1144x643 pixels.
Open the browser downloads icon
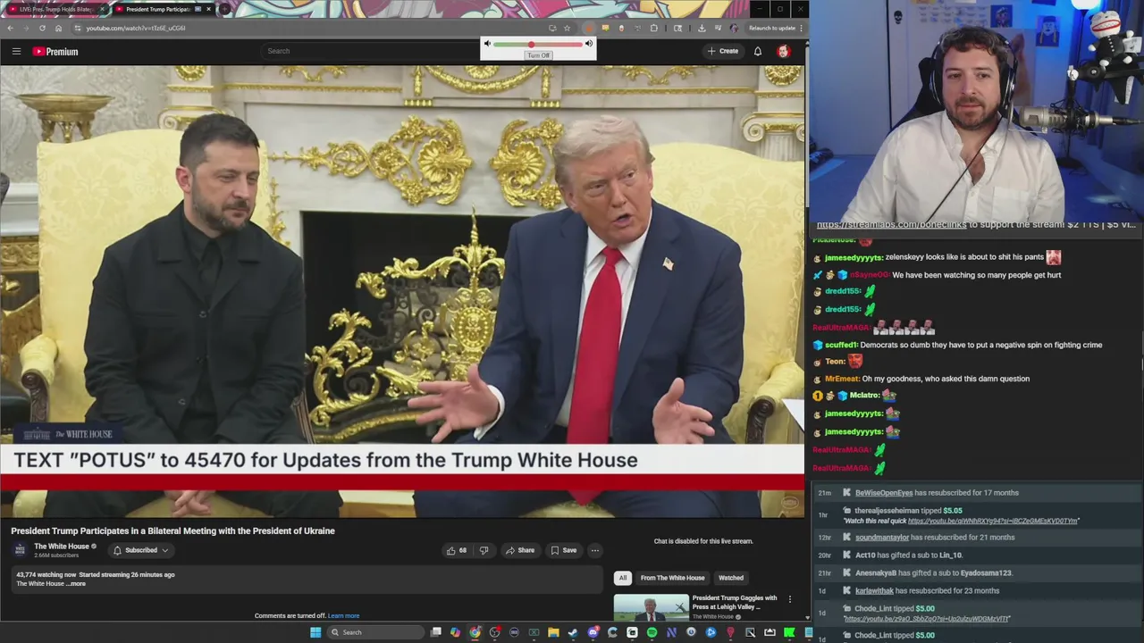[702, 28]
